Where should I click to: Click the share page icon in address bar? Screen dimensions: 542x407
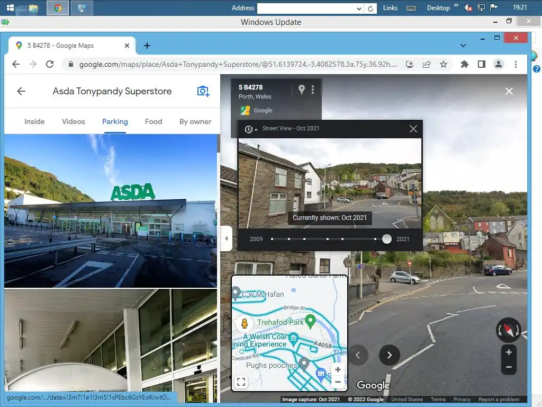pos(427,64)
